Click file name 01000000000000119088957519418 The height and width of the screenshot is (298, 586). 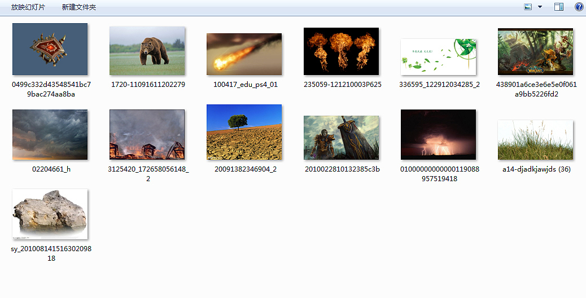pos(439,174)
